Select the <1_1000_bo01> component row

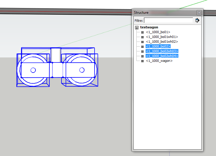tap(158, 32)
